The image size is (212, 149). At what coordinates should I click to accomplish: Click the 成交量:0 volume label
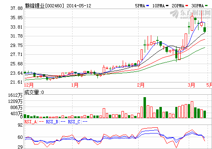[x=34, y=92]
